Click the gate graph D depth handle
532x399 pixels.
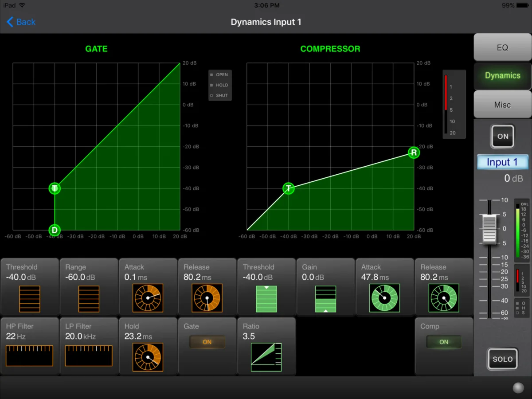pos(55,230)
